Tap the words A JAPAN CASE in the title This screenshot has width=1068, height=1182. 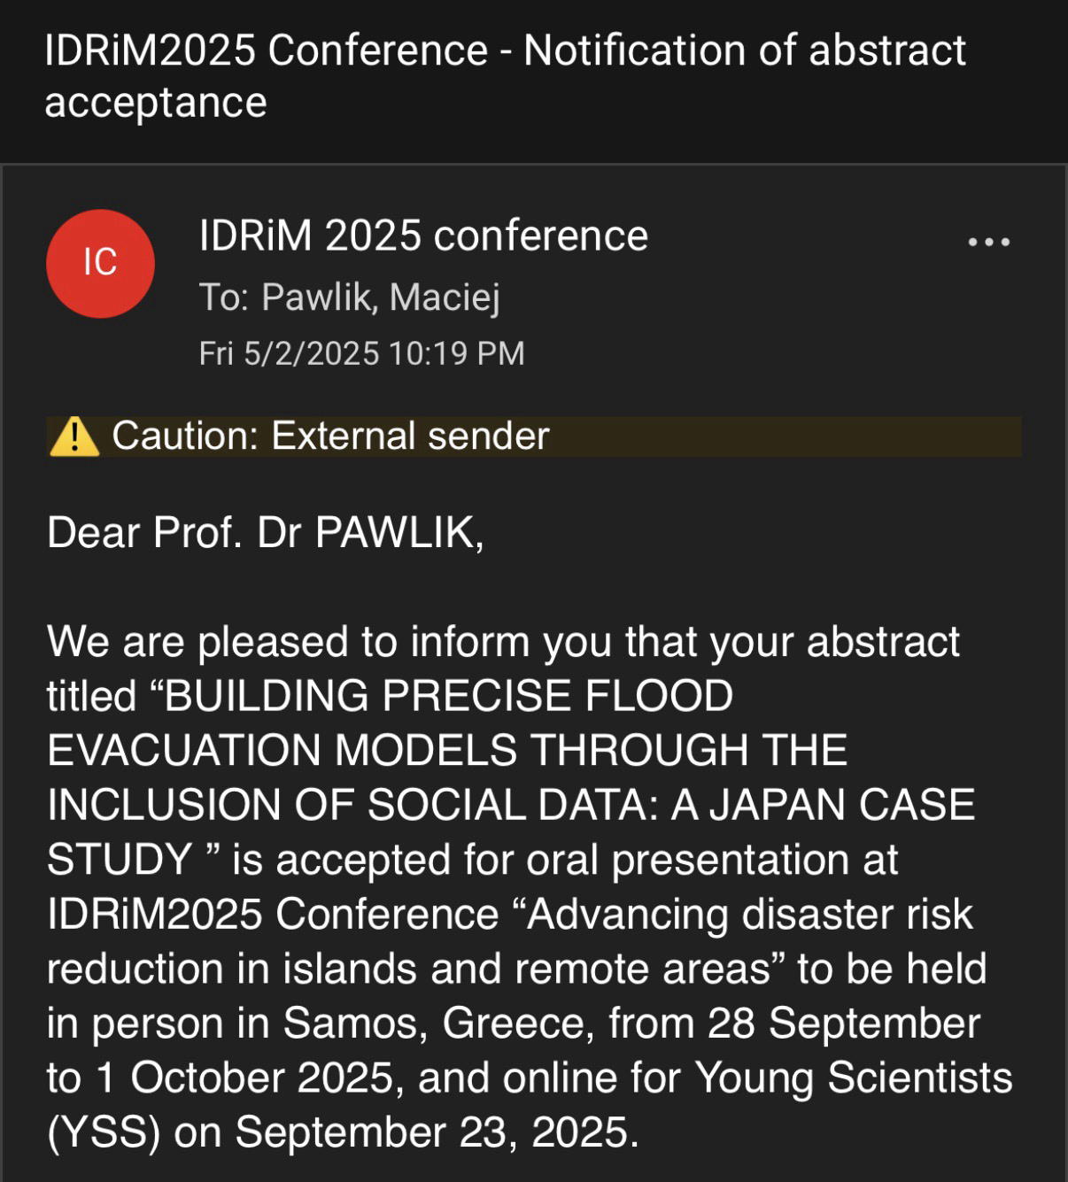[824, 806]
